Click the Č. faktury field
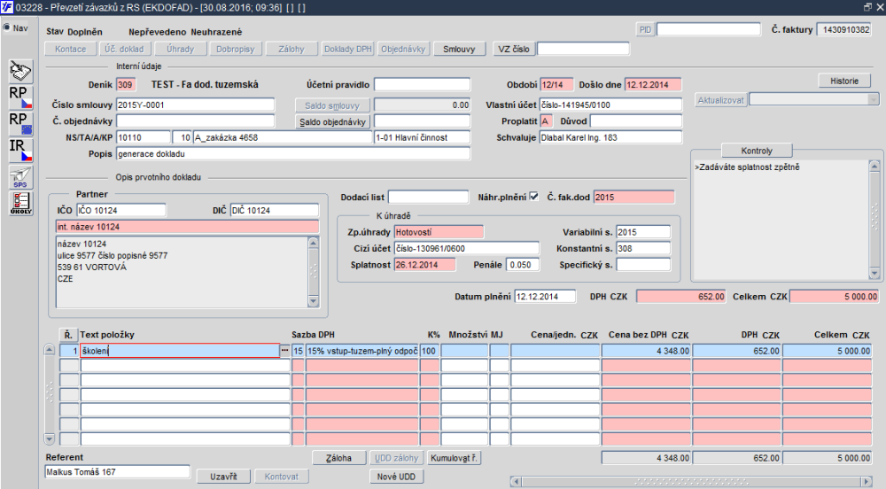Viewport: 886px width, 489px height. pyautogui.click(x=844, y=29)
